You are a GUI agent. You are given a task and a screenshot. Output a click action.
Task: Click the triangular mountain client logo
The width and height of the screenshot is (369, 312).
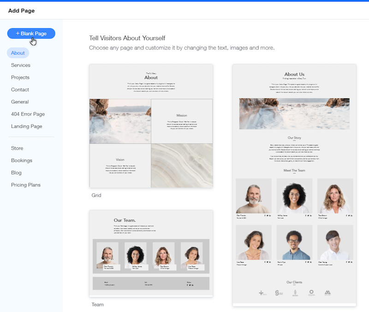click(327, 292)
